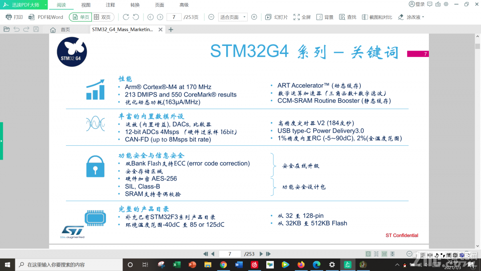Open the gift box icon in the title bar
This screenshot has height=271, width=481.
tap(438, 4)
